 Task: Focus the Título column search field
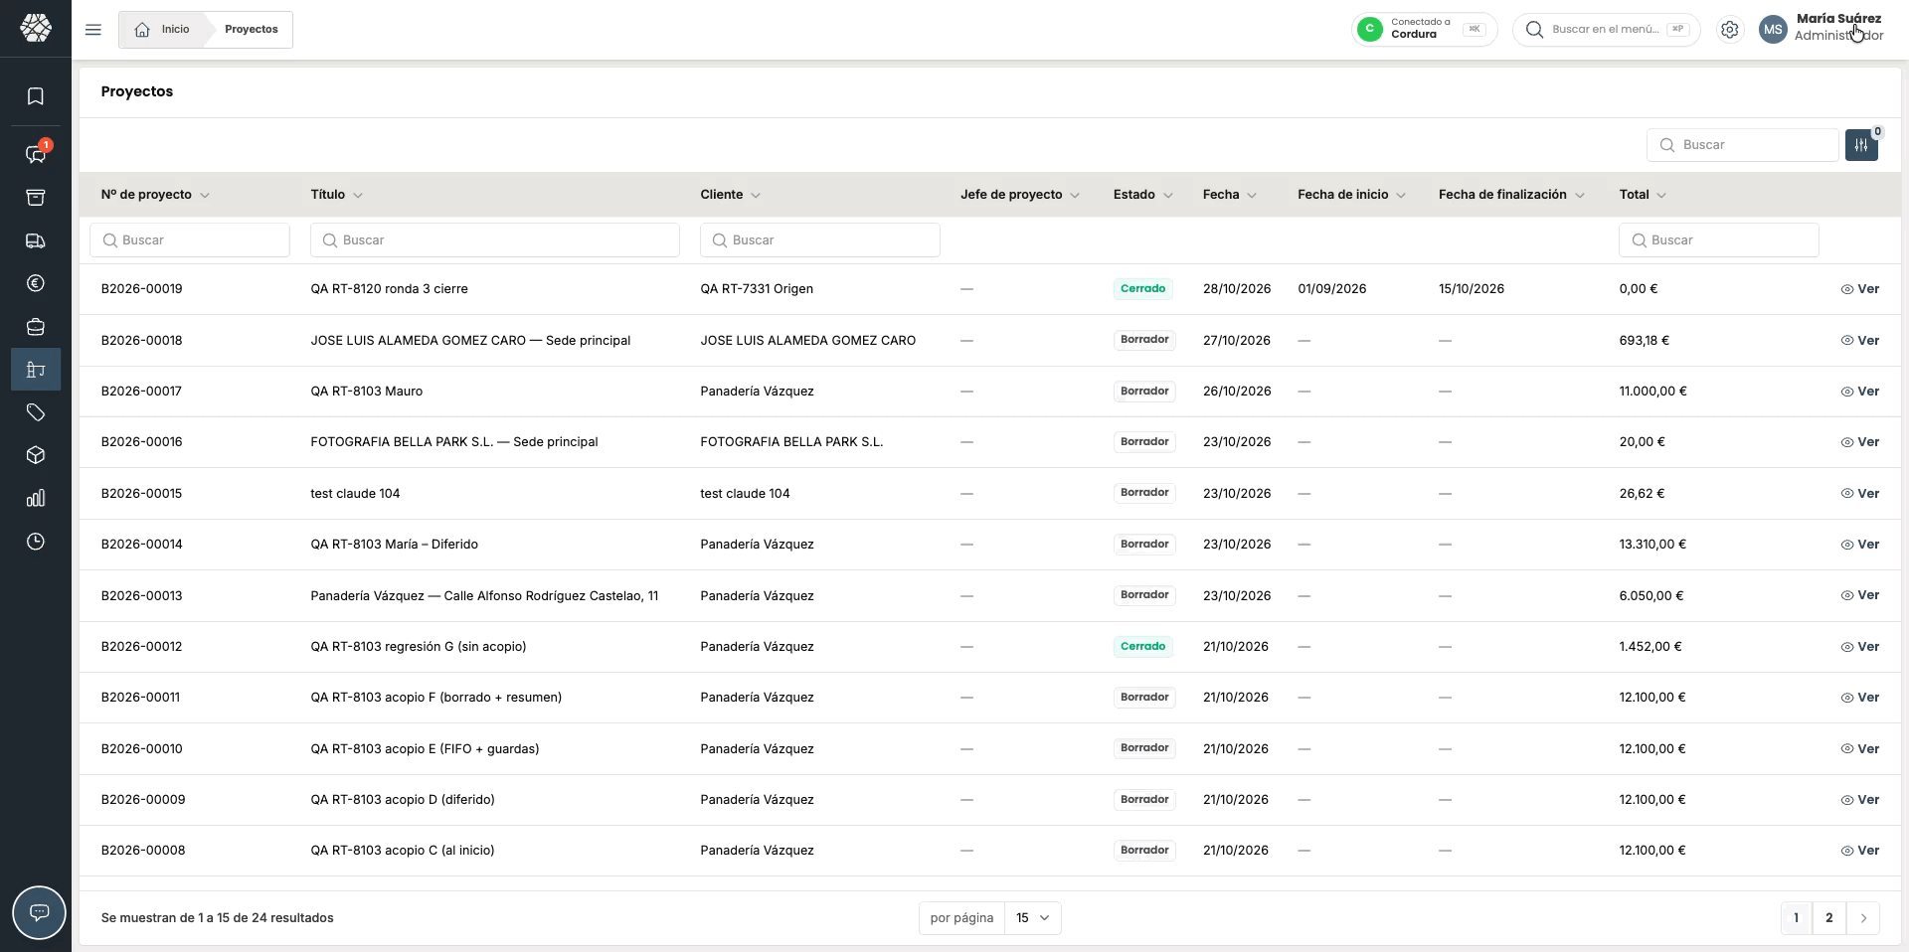pos(495,240)
